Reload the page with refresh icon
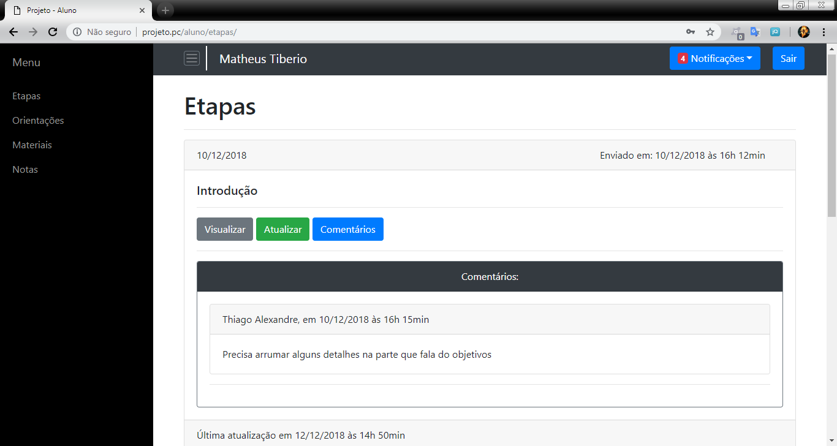The width and height of the screenshot is (837, 446). point(53,32)
